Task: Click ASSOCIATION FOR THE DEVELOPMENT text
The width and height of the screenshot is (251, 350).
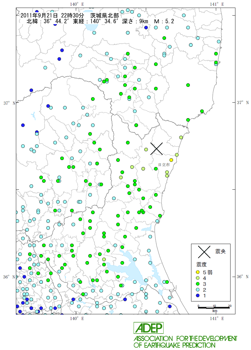Action: coord(185,339)
